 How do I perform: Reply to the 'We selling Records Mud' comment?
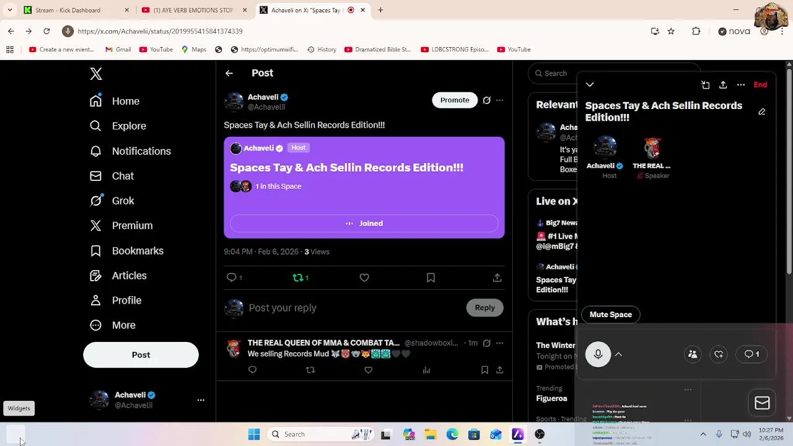coord(252,370)
